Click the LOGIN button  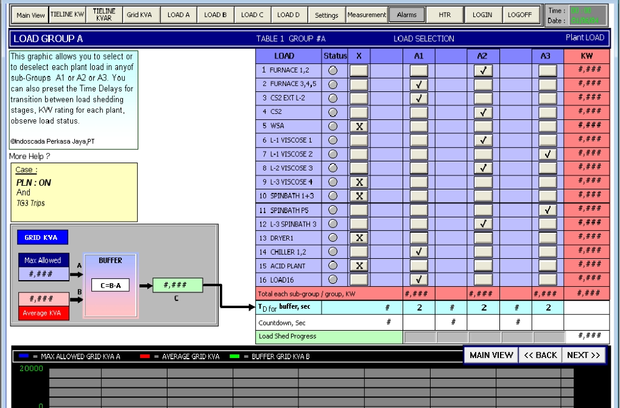click(x=482, y=15)
